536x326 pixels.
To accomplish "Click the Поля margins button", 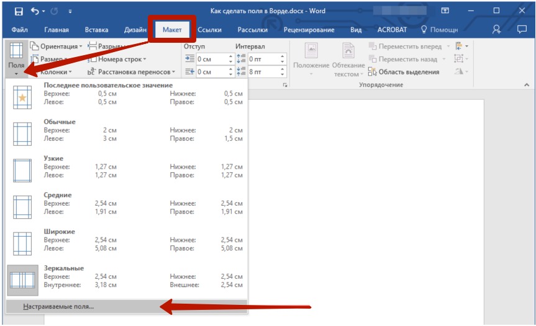I will pyautogui.click(x=16, y=59).
